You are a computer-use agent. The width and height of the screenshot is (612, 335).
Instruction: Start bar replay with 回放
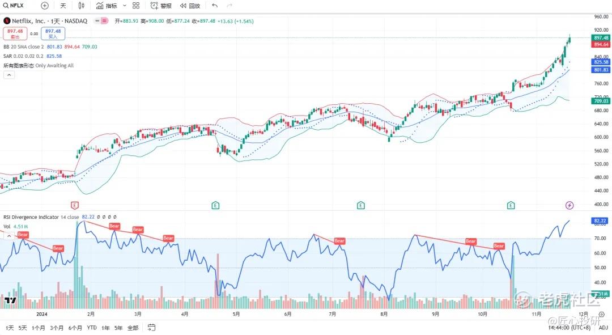[190, 6]
